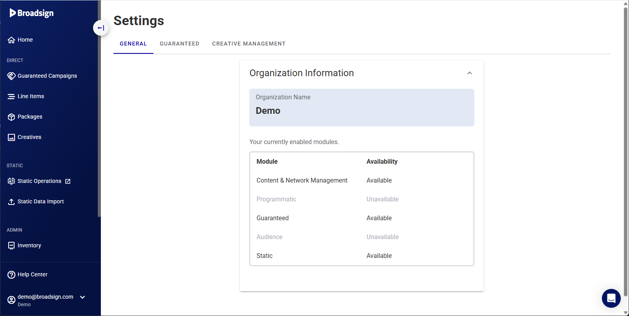Select the General tab
This screenshot has height=316, width=629.
click(x=133, y=44)
